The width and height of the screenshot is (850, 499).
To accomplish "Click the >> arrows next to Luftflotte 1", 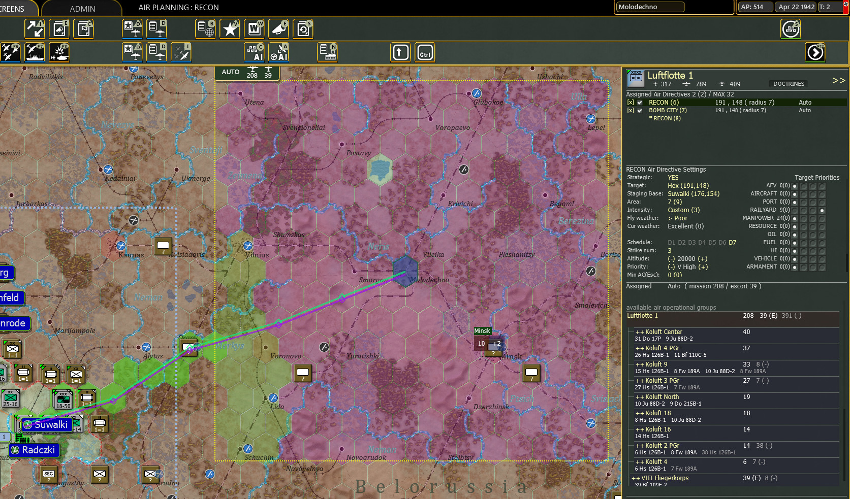I will click(x=839, y=80).
